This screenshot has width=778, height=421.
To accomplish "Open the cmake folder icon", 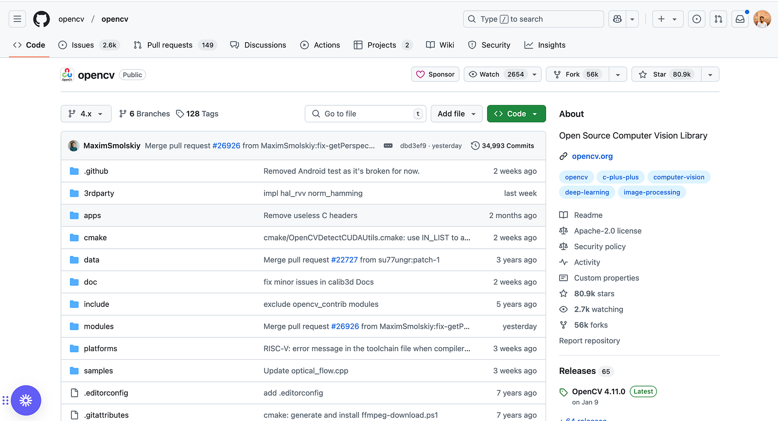I will pyautogui.click(x=74, y=237).
